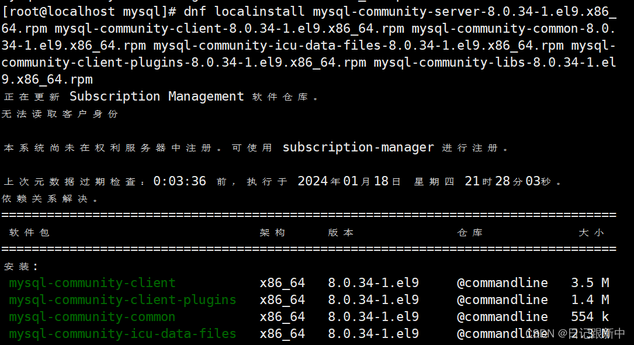Click the 版本 column header

point(341,232)
